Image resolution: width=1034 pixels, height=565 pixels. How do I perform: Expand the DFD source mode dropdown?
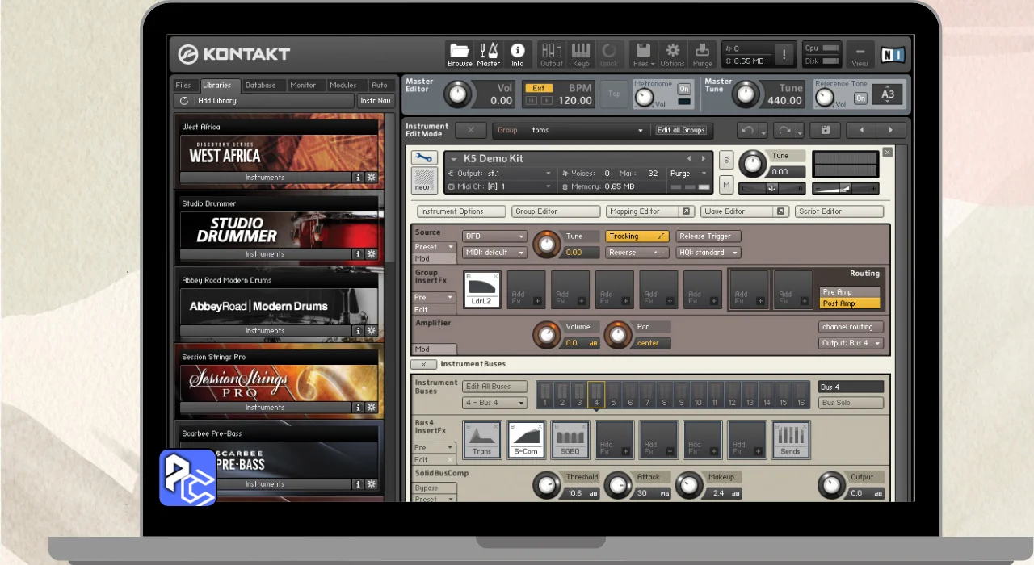(x=494, y=236)
